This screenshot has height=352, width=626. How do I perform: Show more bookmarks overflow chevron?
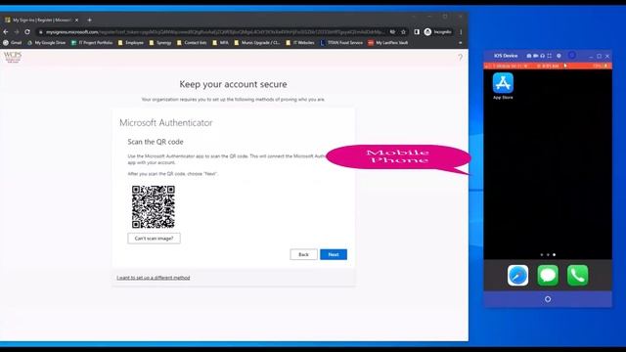click(461, 43)
